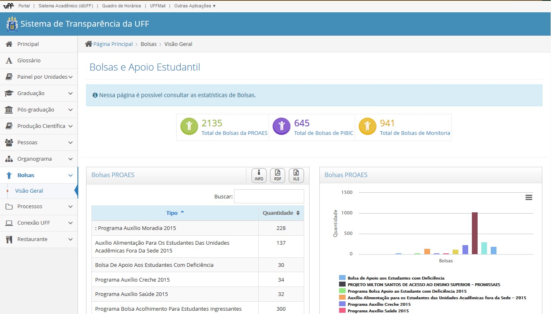This screenshot has height=314, width=551.
Task: Click the Programa Auxílio Saúde 2015 cell
Action: coord(175,294)
